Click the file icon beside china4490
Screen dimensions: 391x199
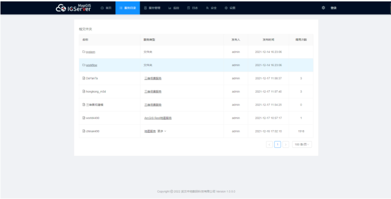pos(84,131)
